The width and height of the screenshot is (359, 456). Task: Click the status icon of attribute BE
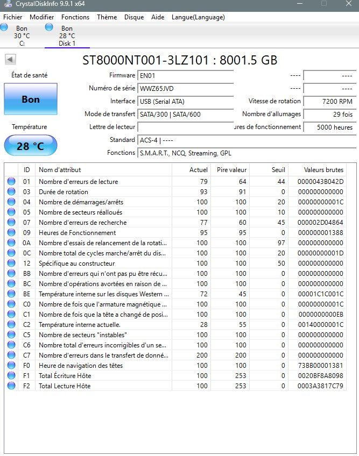click(x=11, y=294)
